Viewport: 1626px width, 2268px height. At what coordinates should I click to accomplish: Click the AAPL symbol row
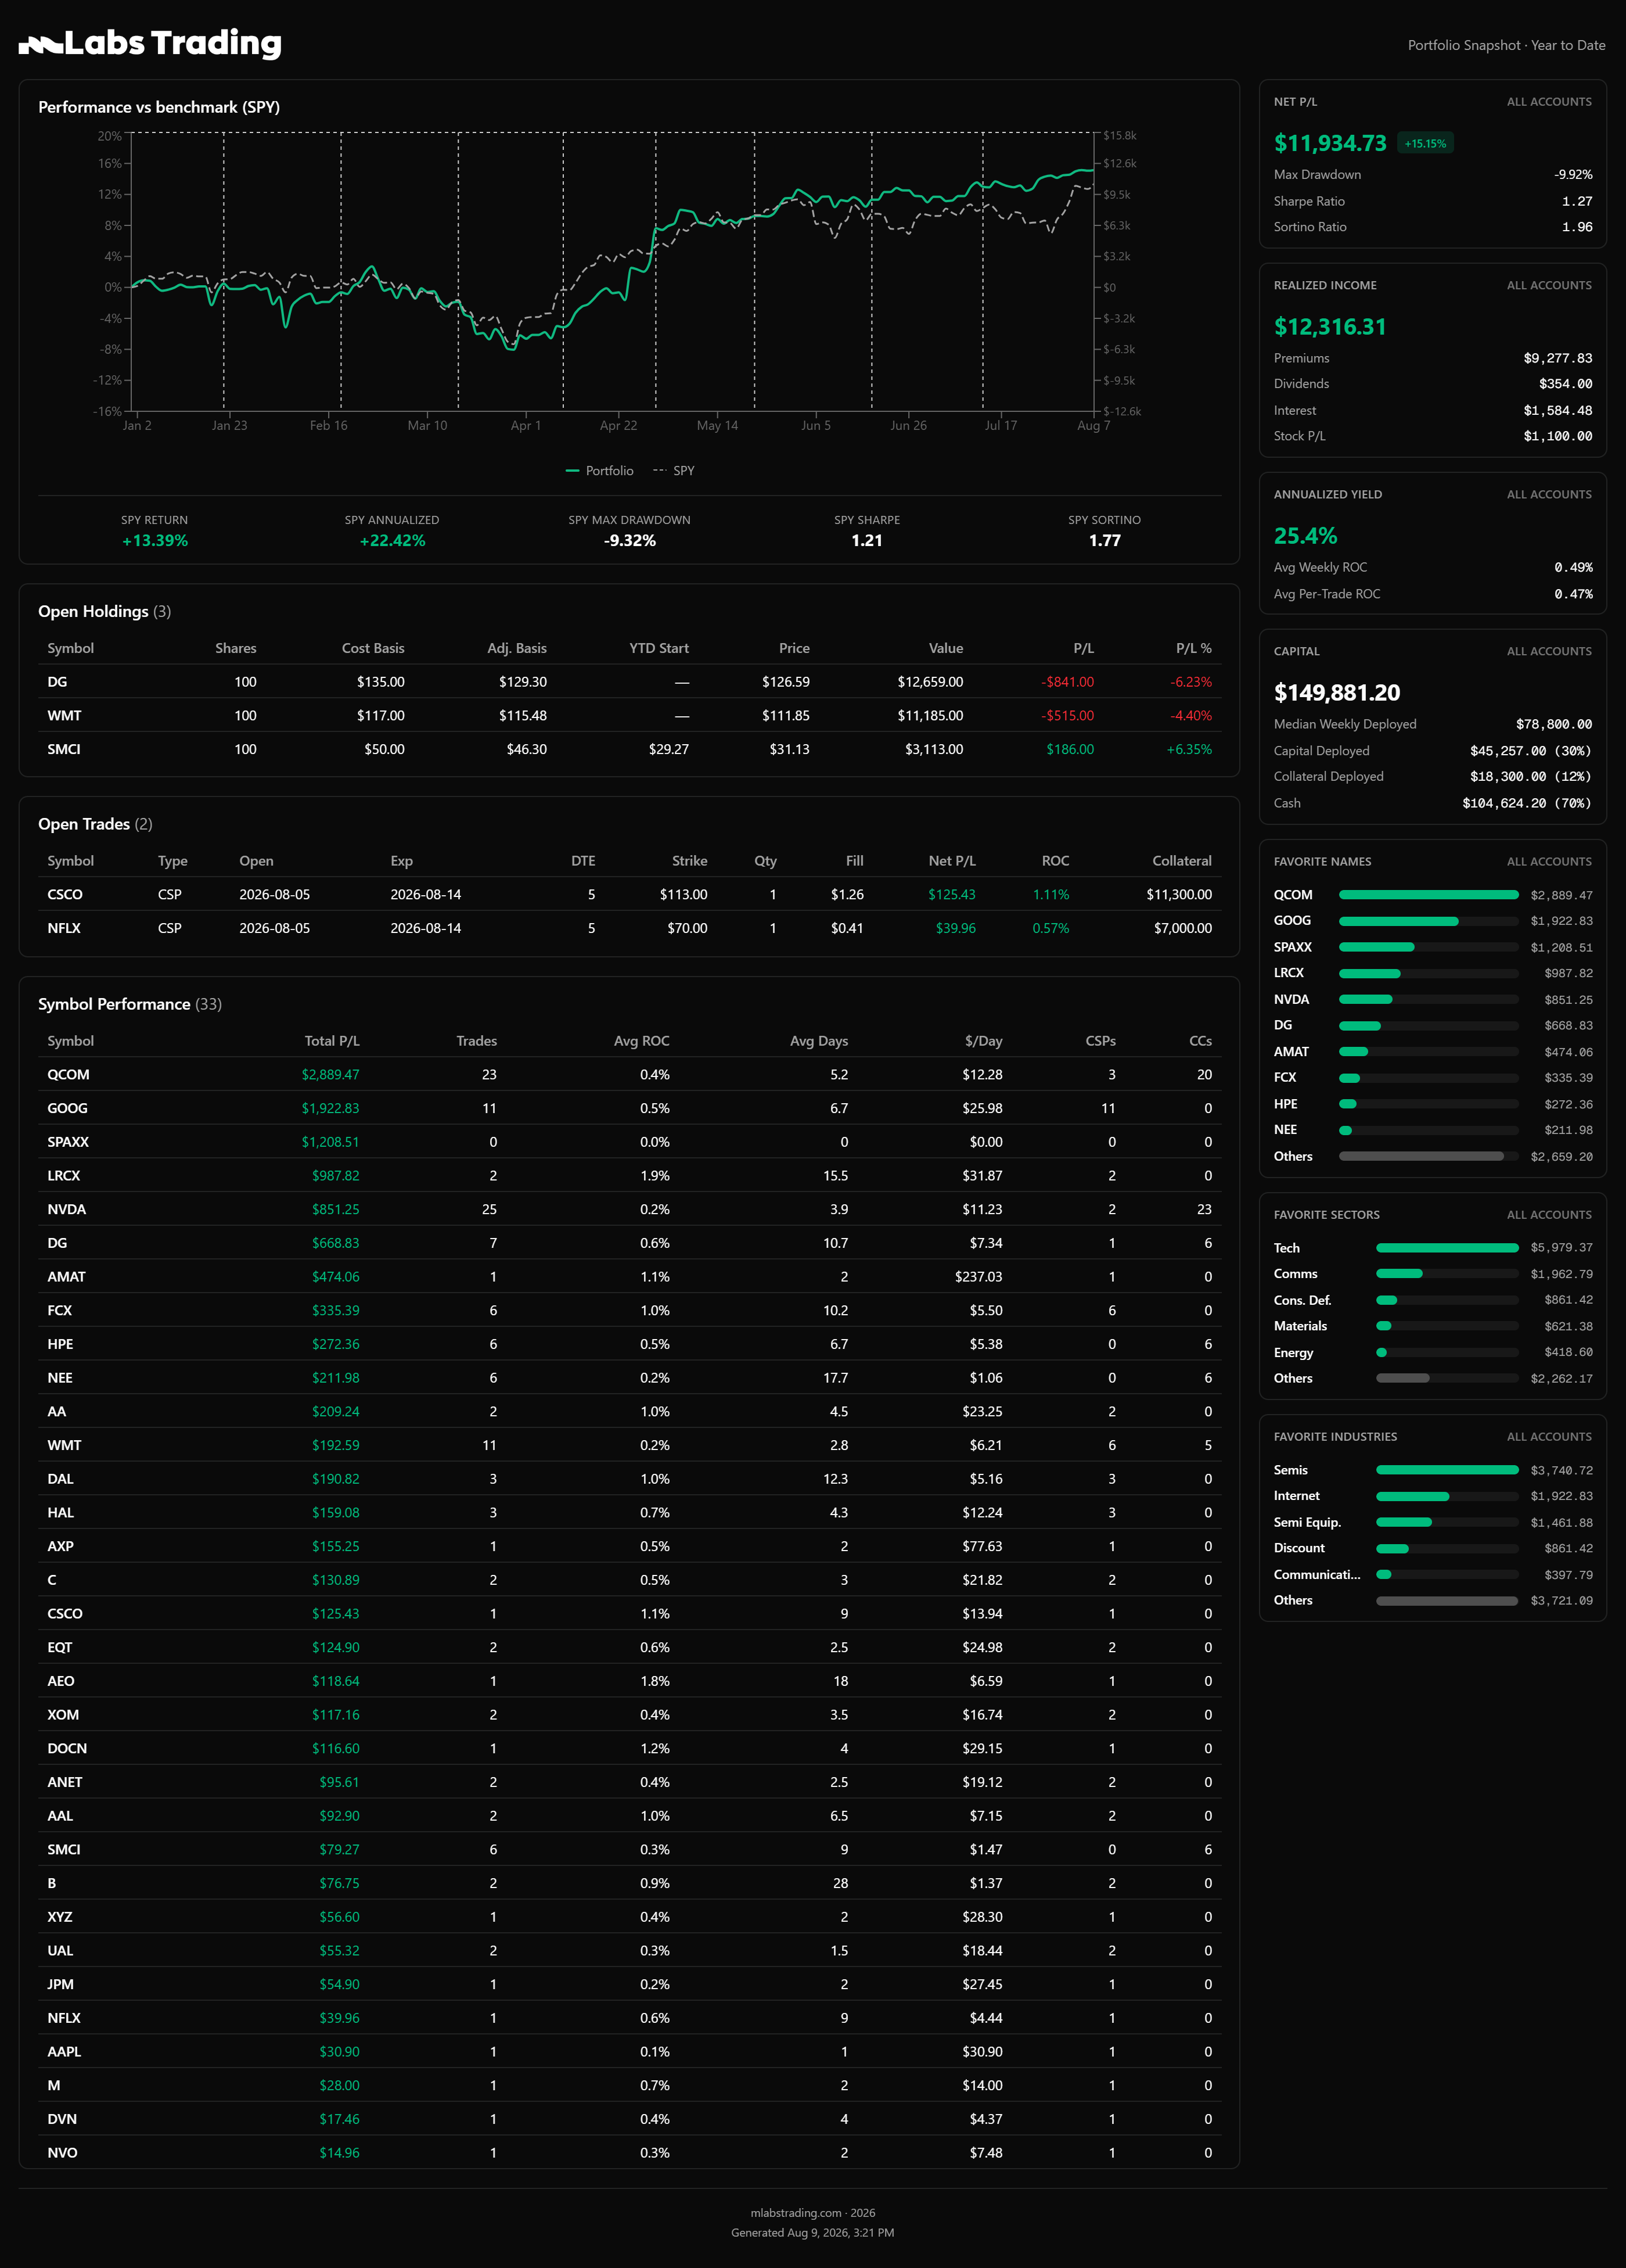(629, 2052)
